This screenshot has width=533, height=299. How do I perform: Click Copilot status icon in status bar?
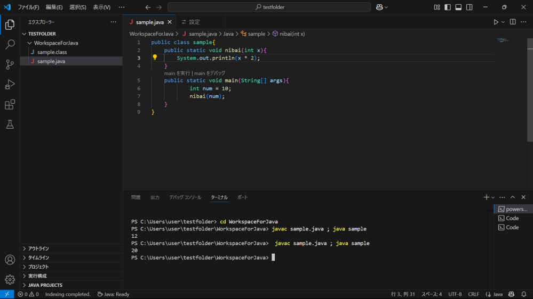click(511, 294)
